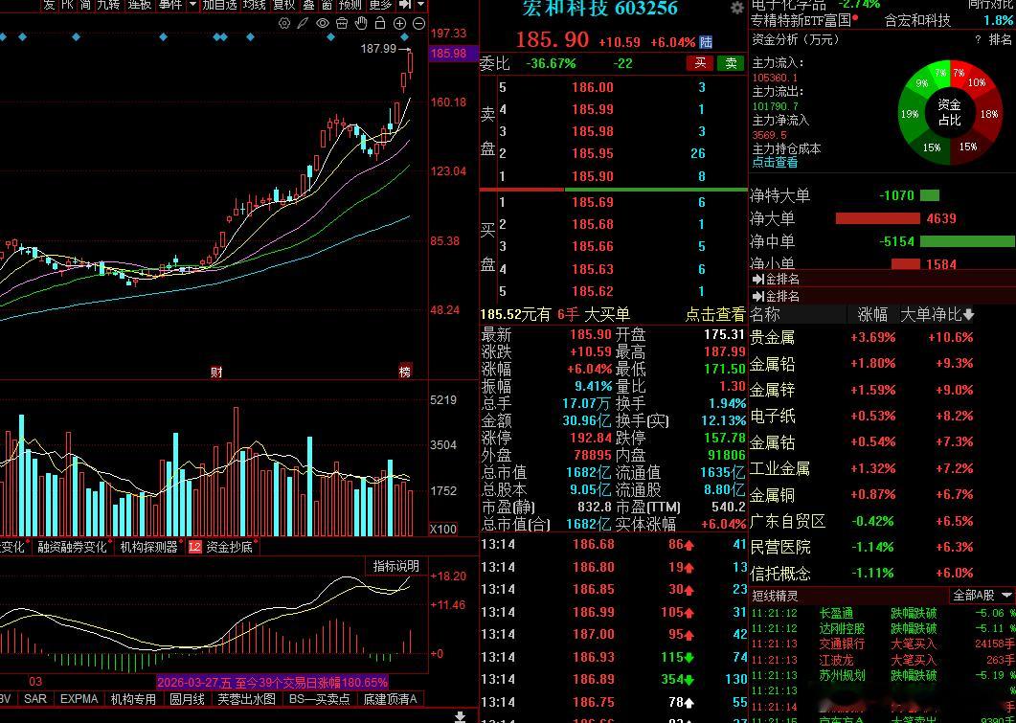Image resolution: width=1016 pixels, height=723 pixels.
Task: Click the 涨幅 column header
Action: coord(872,315)
